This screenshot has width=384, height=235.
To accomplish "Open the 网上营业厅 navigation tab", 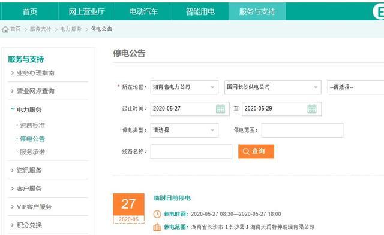I will [x=86, y=11].
